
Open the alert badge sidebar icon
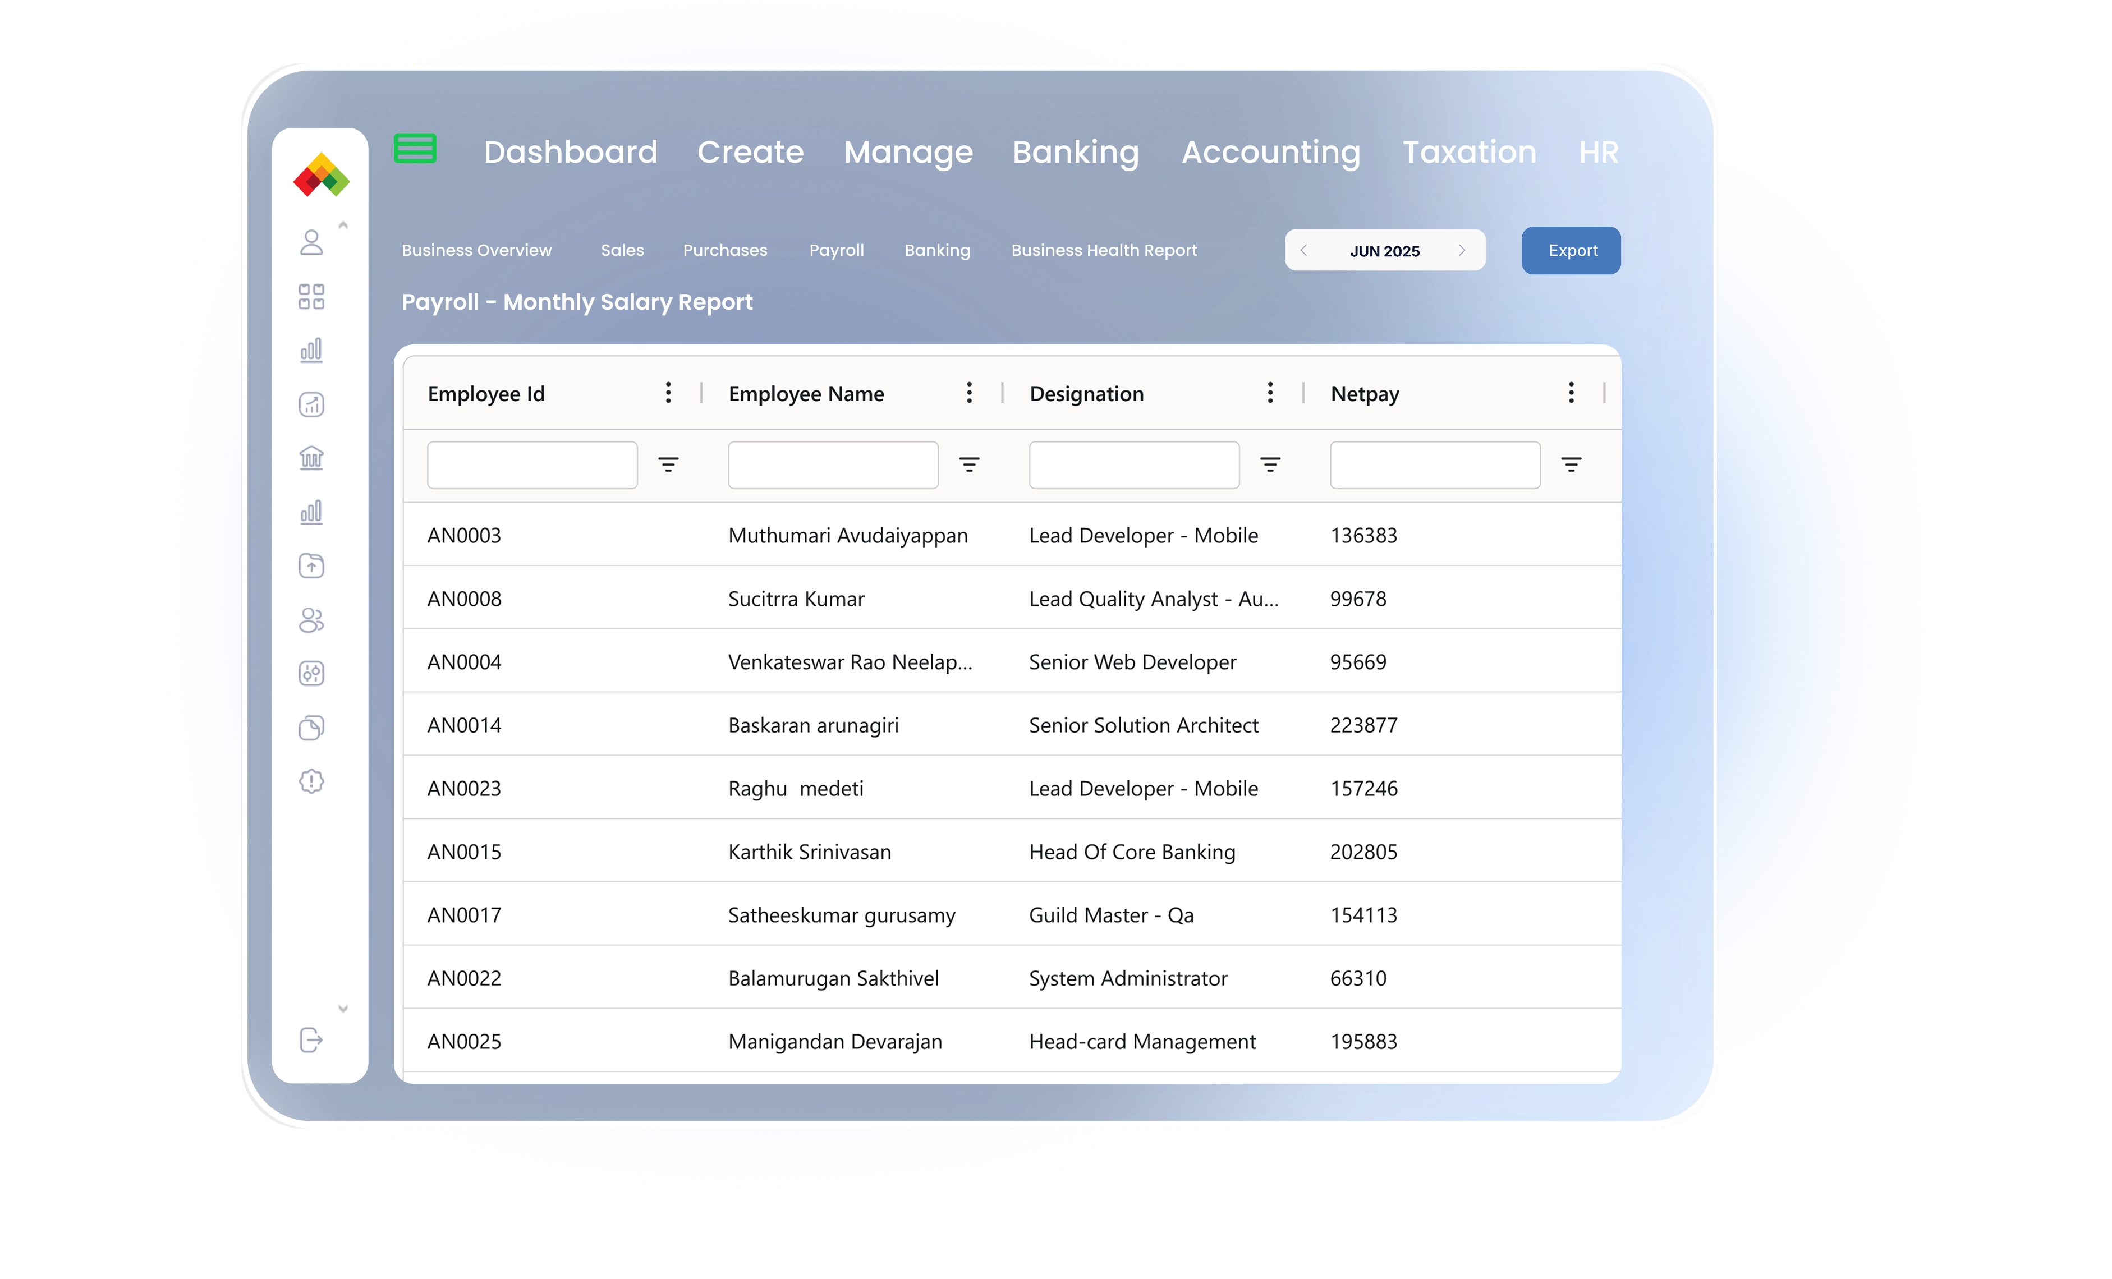click(x=311, y=781)
